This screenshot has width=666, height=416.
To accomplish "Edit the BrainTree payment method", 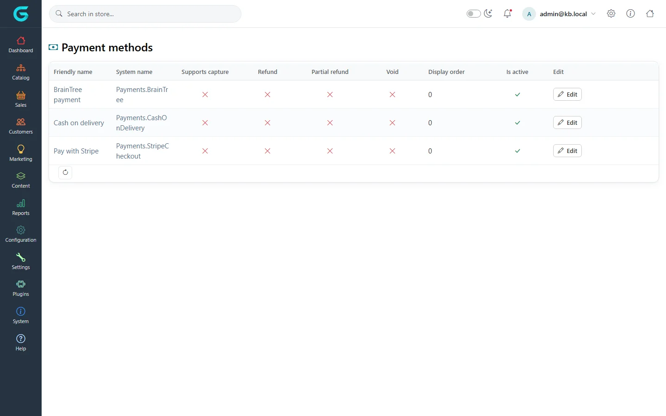I will [567, 94].
